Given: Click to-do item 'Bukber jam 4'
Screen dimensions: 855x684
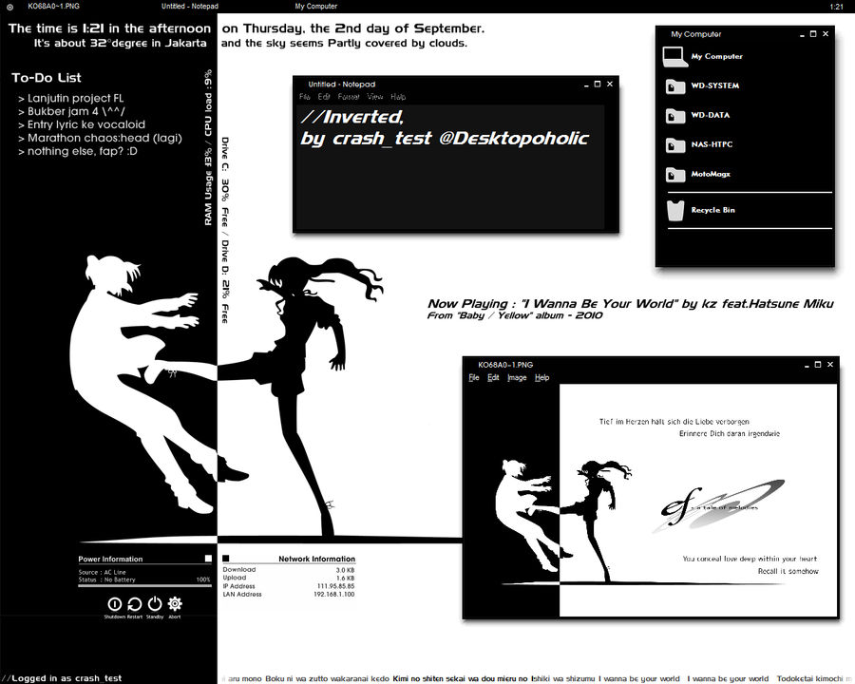Looking at the screenshot, I should click(x=71, y=111).
